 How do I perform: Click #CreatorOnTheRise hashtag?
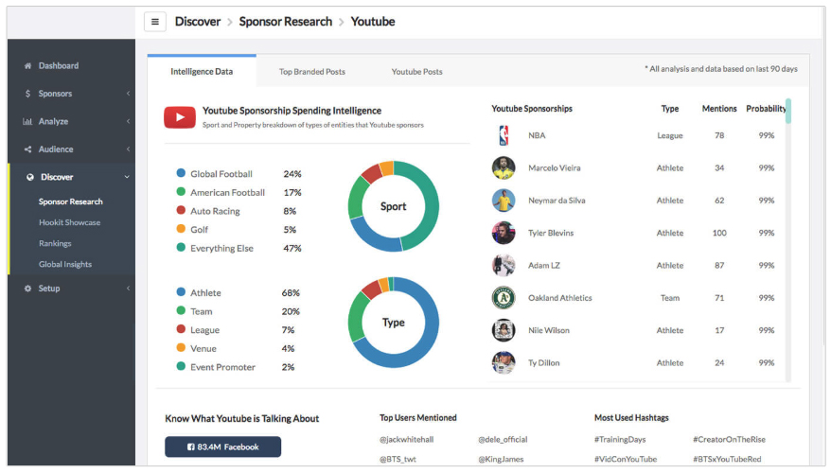pyautogui.click(x=729, y=439)
